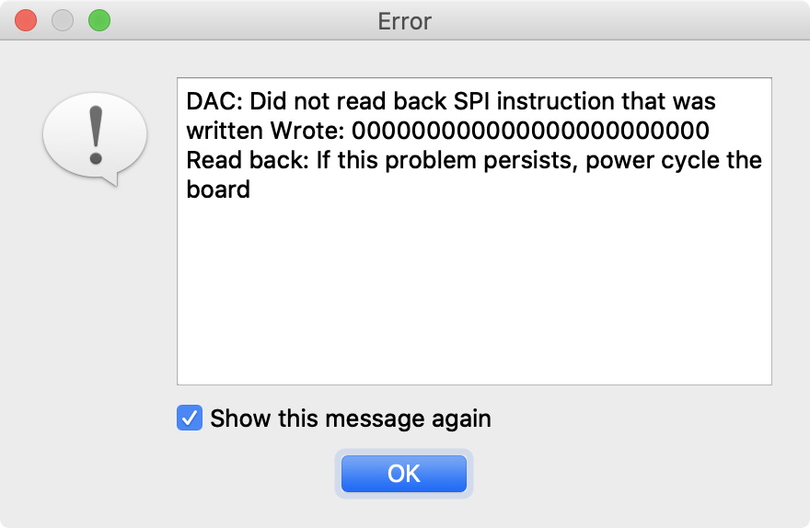810x528 pixels.
Task: Click empty area inside the message box
Action: 473,294
